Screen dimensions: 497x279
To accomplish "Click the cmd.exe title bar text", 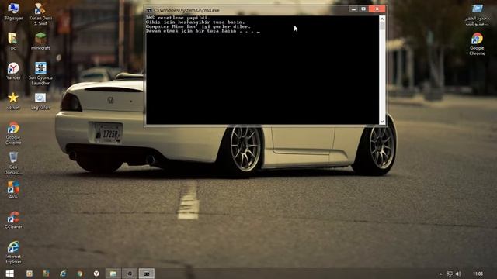I will pos(186,10).
